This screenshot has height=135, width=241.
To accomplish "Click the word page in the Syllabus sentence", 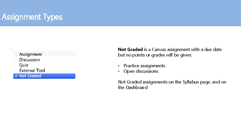I will [x=205, y=82].
